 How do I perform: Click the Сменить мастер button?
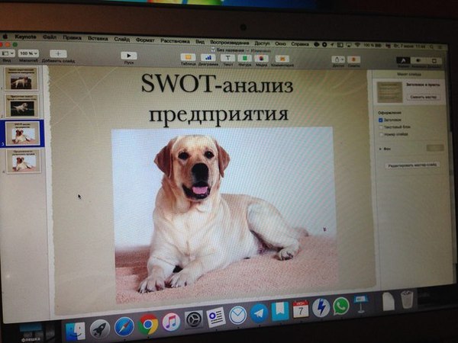click(424, 98)
